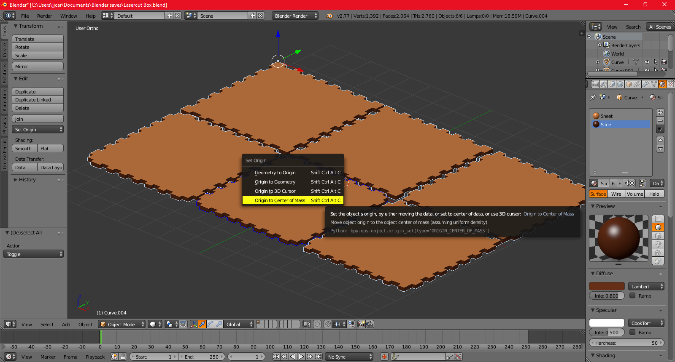Screen dimensions: 675x362
Task: Jump to the first frame in timeline
Action: [x=276, y=357]
